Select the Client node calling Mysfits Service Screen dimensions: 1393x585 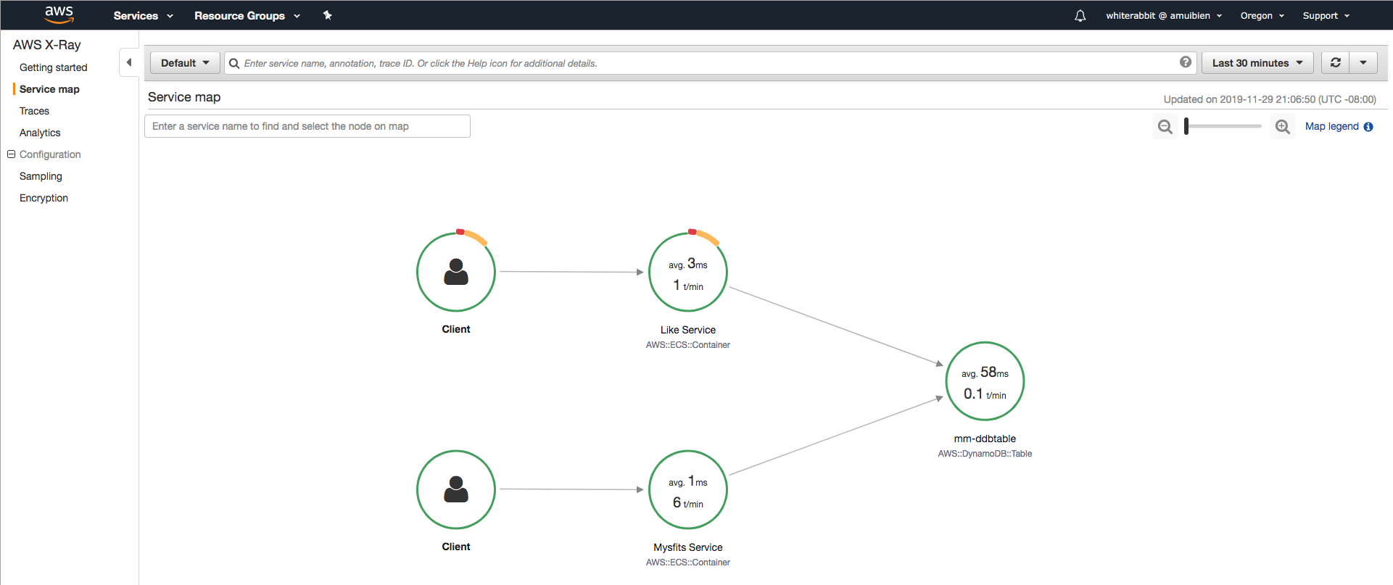point(456,489)
